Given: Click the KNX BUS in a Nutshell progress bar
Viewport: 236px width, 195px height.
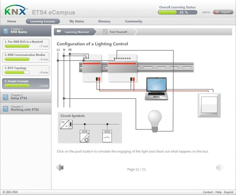Looking at the screenshot, I should (x=17, y=46).
